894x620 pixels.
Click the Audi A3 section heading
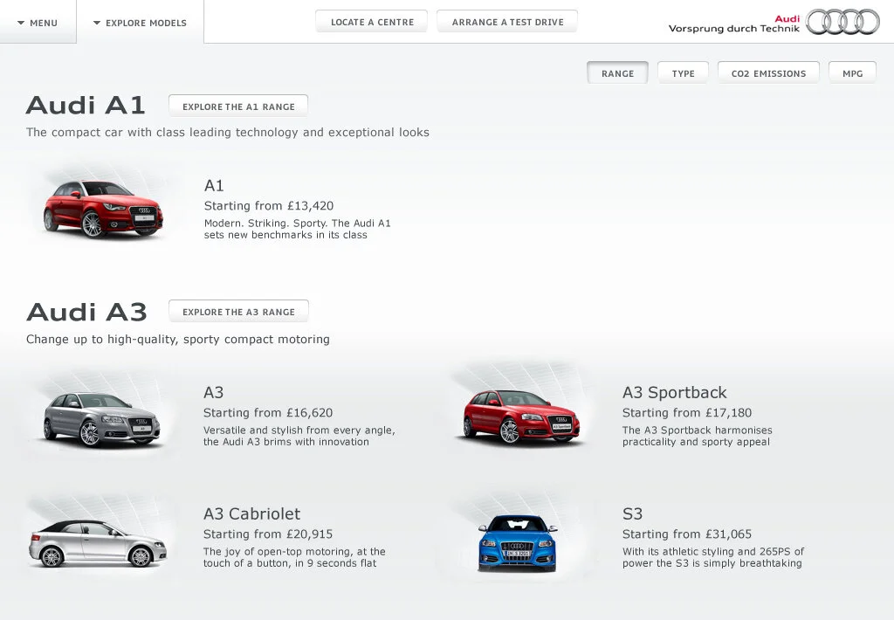click(x=86, y=312)
